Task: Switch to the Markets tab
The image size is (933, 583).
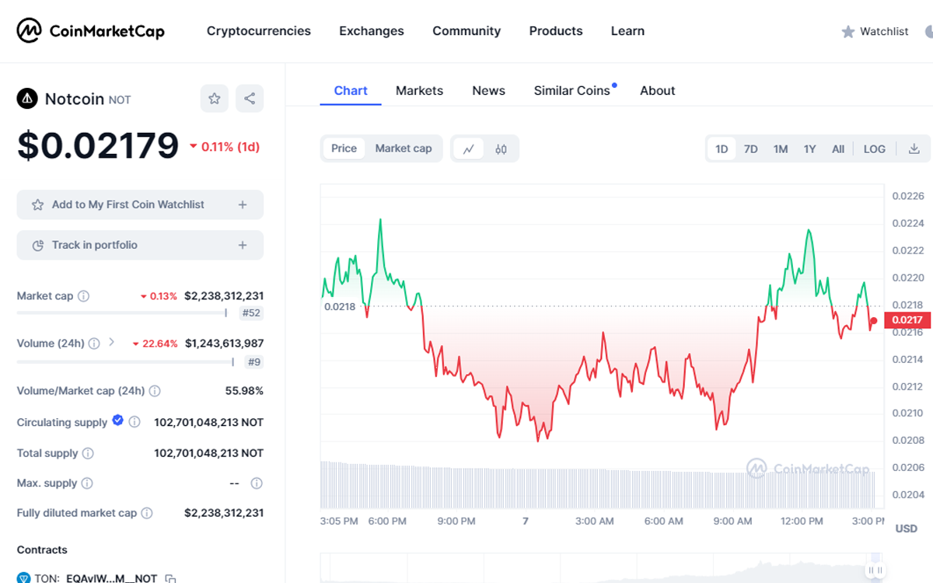Action: [x=419, y=90]
